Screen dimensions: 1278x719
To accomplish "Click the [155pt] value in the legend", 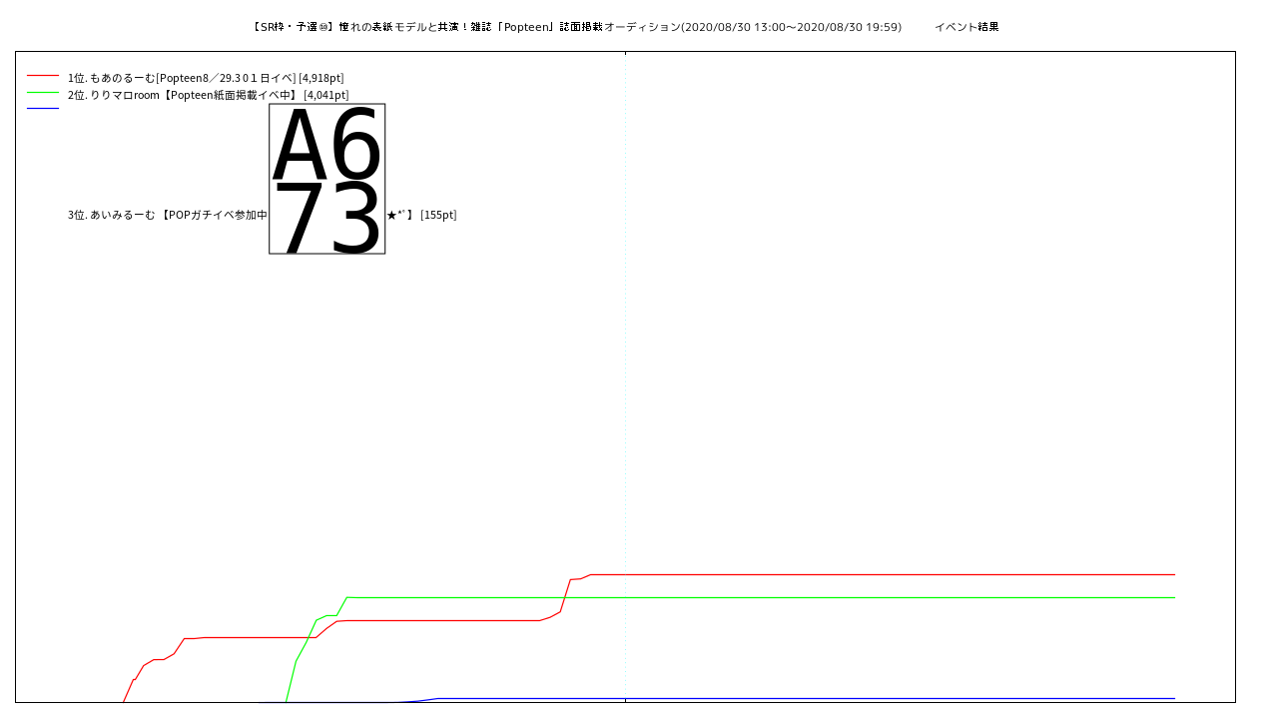I will [438, 215].
